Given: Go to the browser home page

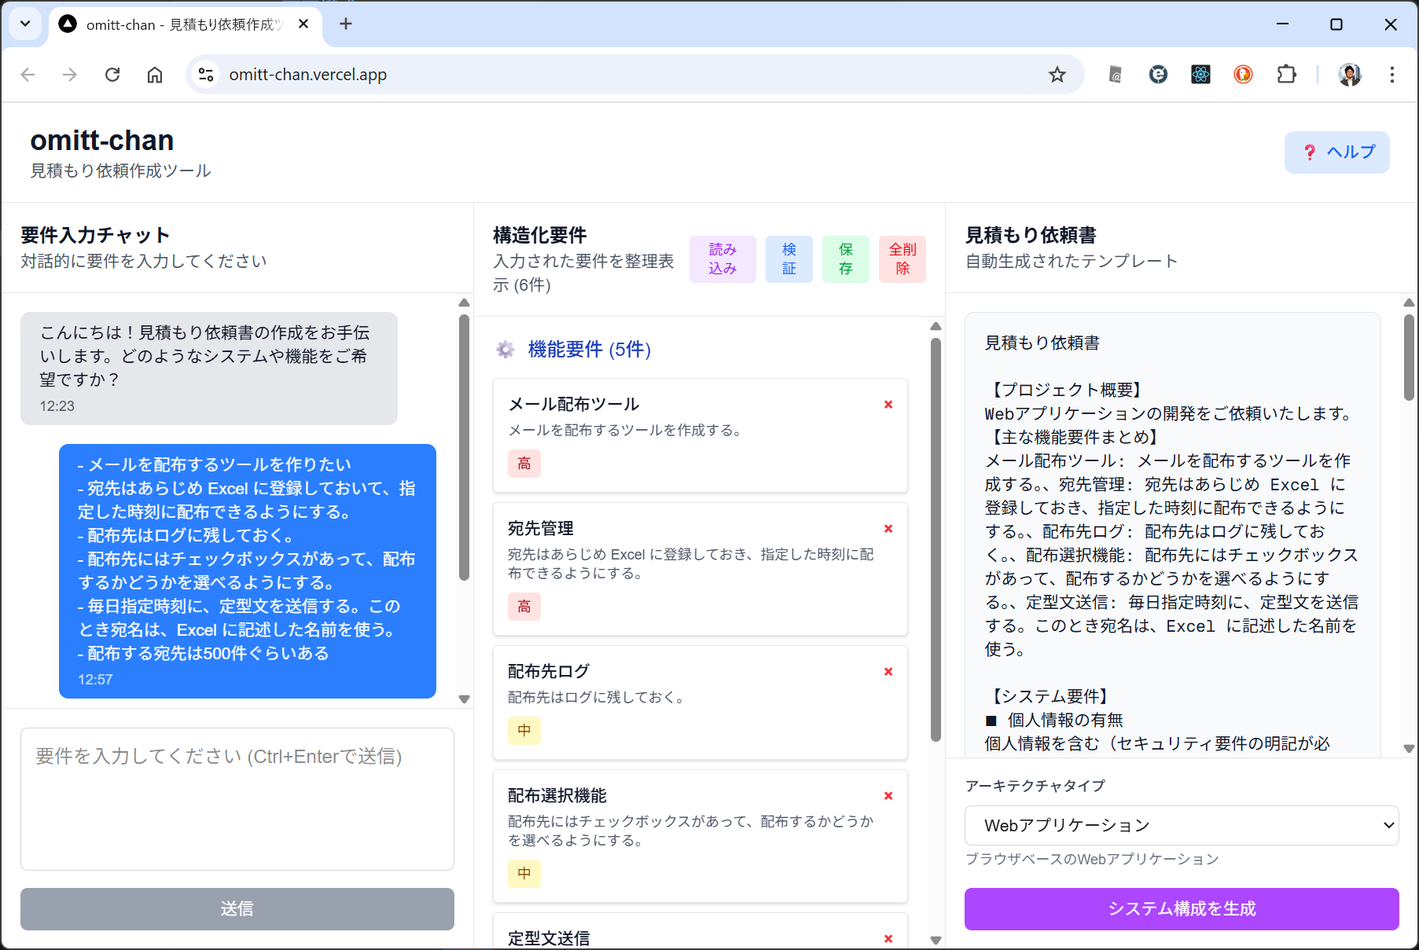Looking at the screenshot, I should [x=155, y=75].
